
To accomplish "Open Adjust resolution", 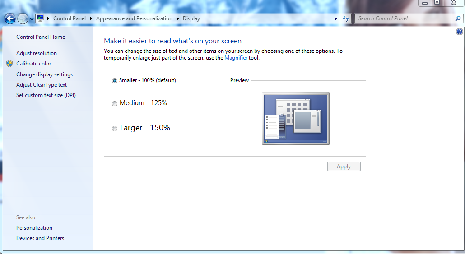I will pos(37,53).
